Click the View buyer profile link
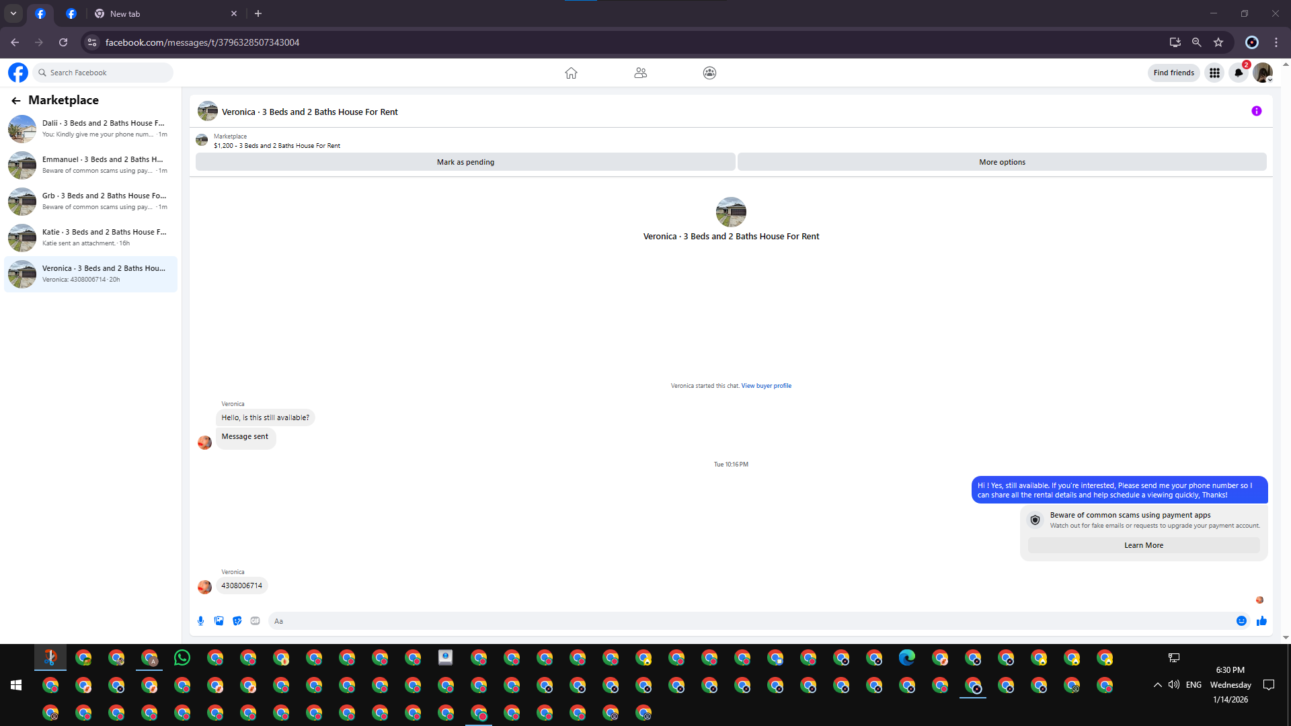This screenshot has height=726, width=1291. pos(766,386)
